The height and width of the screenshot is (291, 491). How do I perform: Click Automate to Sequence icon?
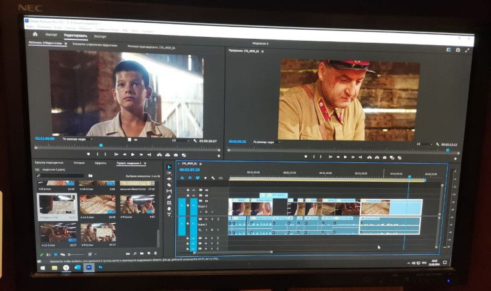pyautogui.click(x=128, y=253)
